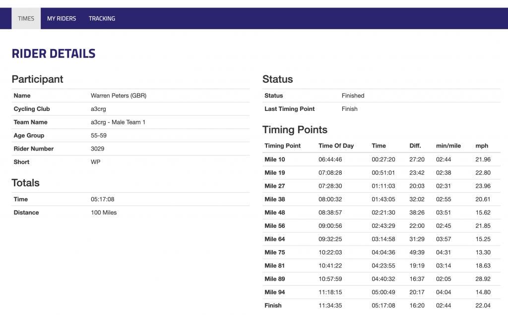Click the diff value 49:39
Viewport: 508px width, 315px height.
(x=417, y=252)
